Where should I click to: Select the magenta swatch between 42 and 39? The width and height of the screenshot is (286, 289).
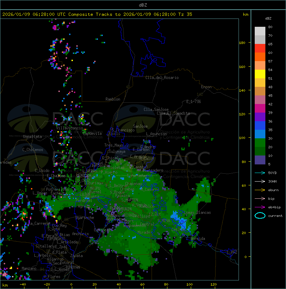(x=260, y=108)
